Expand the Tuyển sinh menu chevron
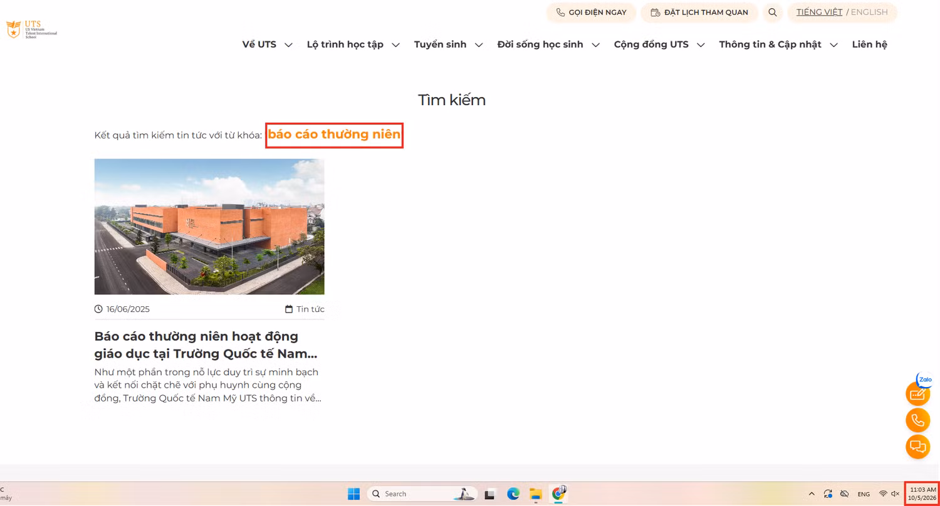Image resolution: width=940 pixels, height=506 pixels. (479, 45)
